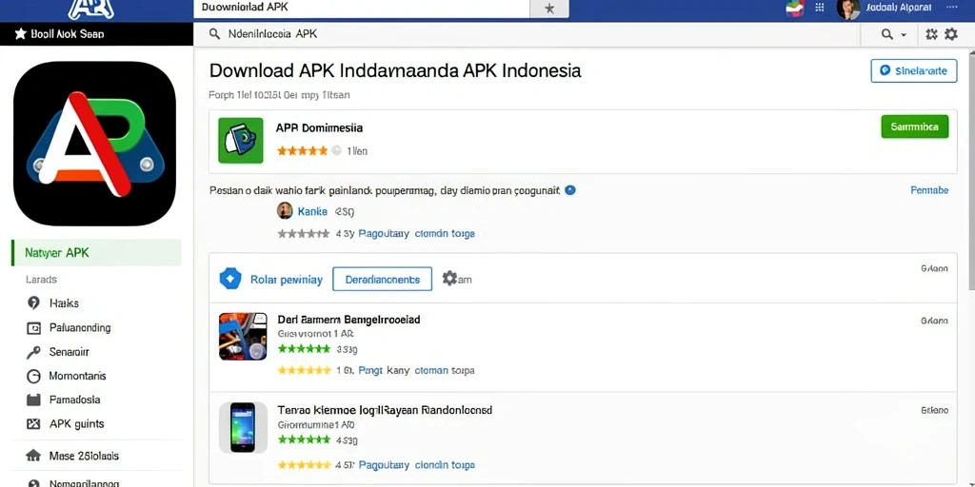Screen dimensions: 975x487
Task: Click Pagoutany clomdn toiga link under Kanke
Action: 417,234
